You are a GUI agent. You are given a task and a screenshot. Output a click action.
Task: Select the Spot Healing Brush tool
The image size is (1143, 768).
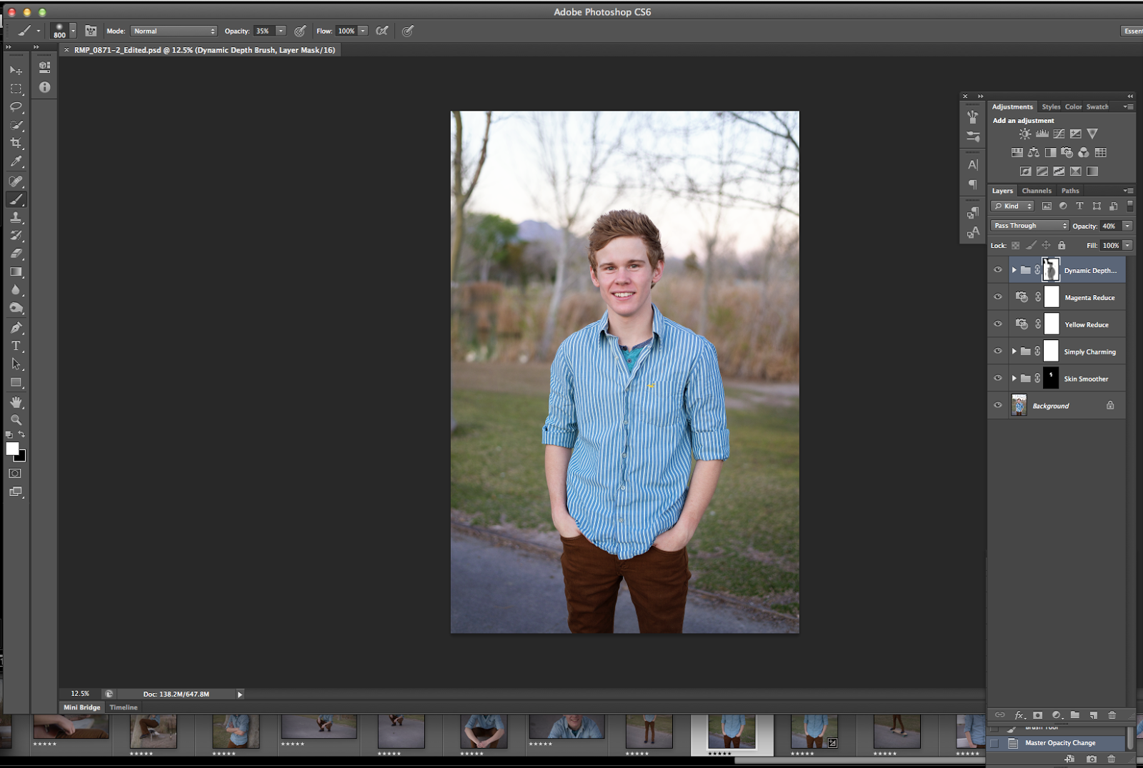pyautogui.click(x=16, y=181)
